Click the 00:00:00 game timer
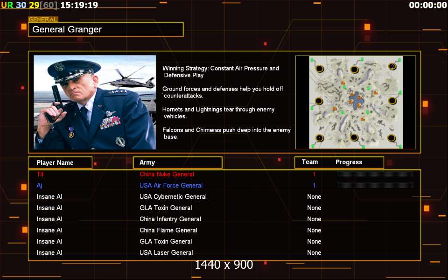Screen dimensions: 448x280 coord(428,5)
